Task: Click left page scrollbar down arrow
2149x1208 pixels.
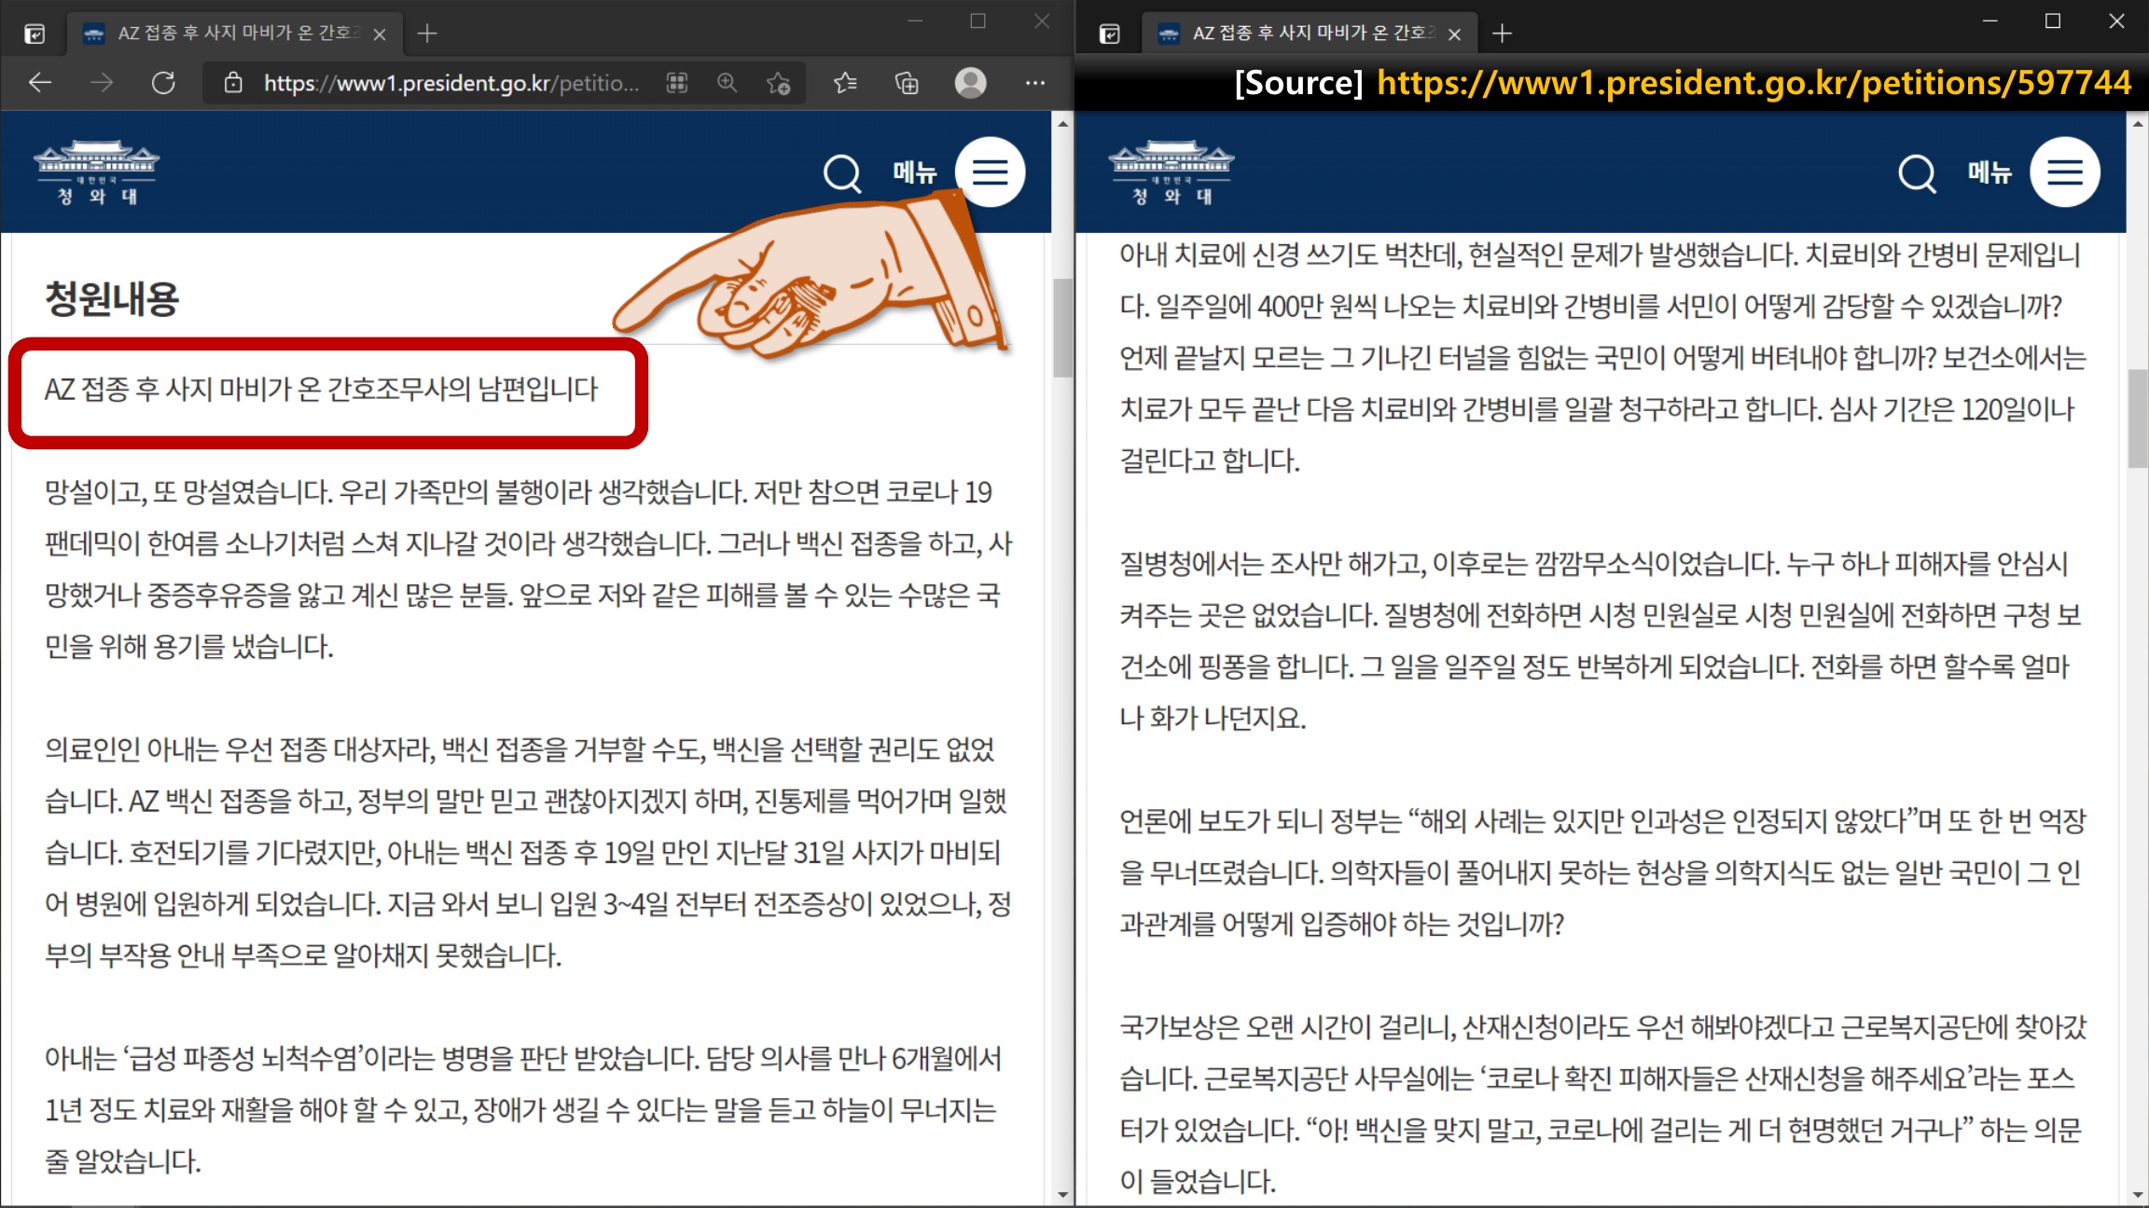Action: click(1062, 1194)
